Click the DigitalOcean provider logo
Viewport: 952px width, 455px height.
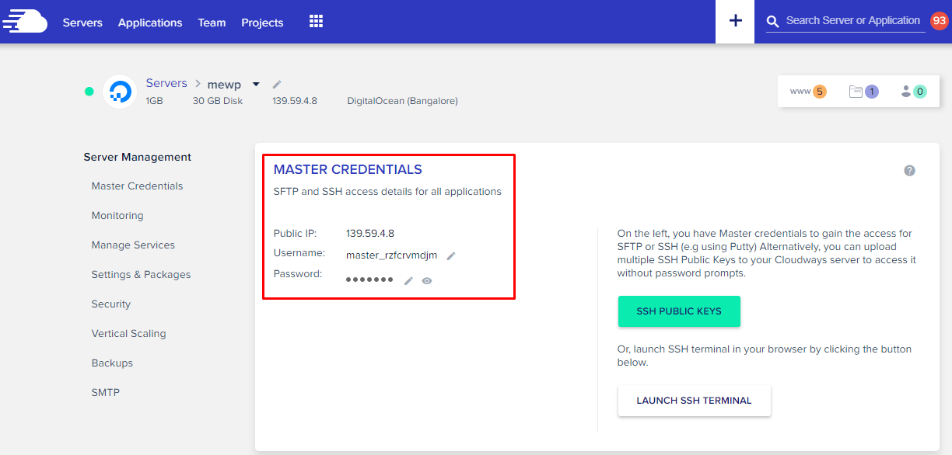click(120, 92)
